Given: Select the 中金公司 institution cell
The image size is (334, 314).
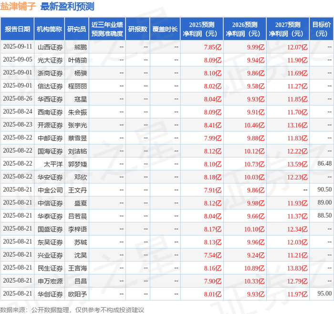Looking at the screenshot, I should click(50, 190).
